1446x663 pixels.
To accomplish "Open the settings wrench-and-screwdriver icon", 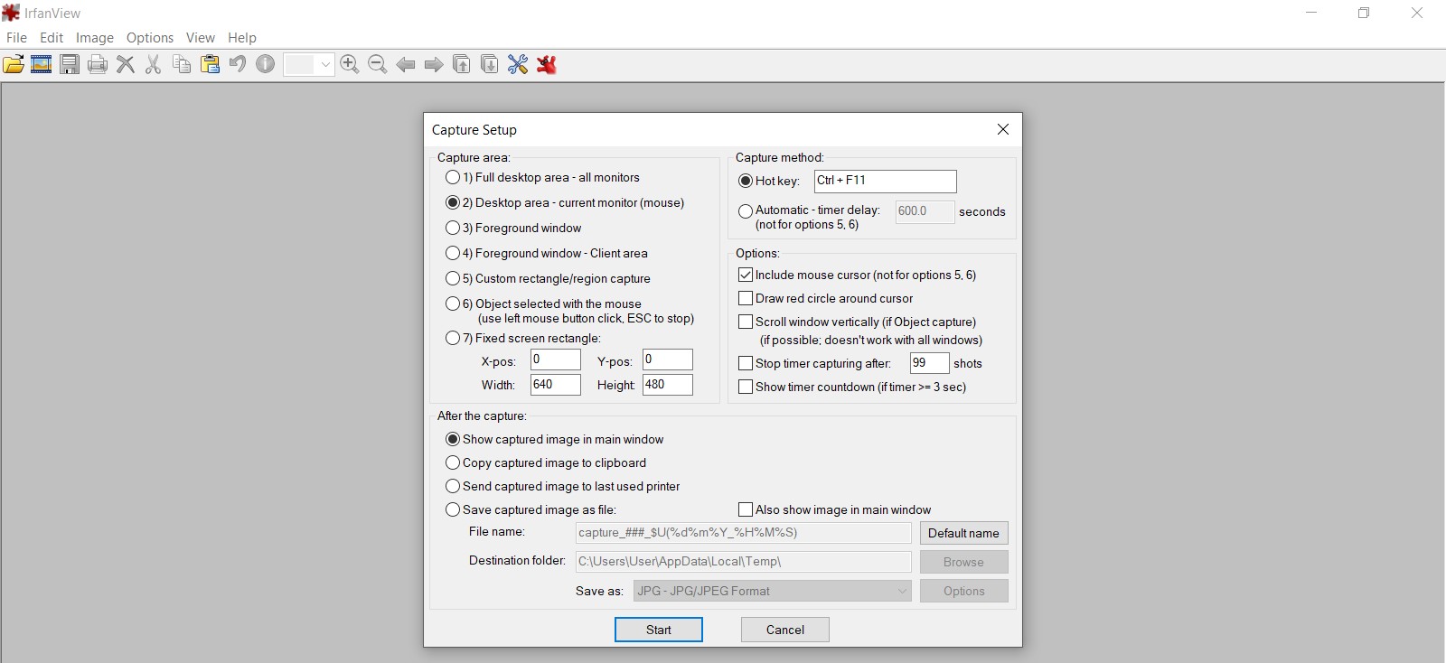I will tap(518, 64).
